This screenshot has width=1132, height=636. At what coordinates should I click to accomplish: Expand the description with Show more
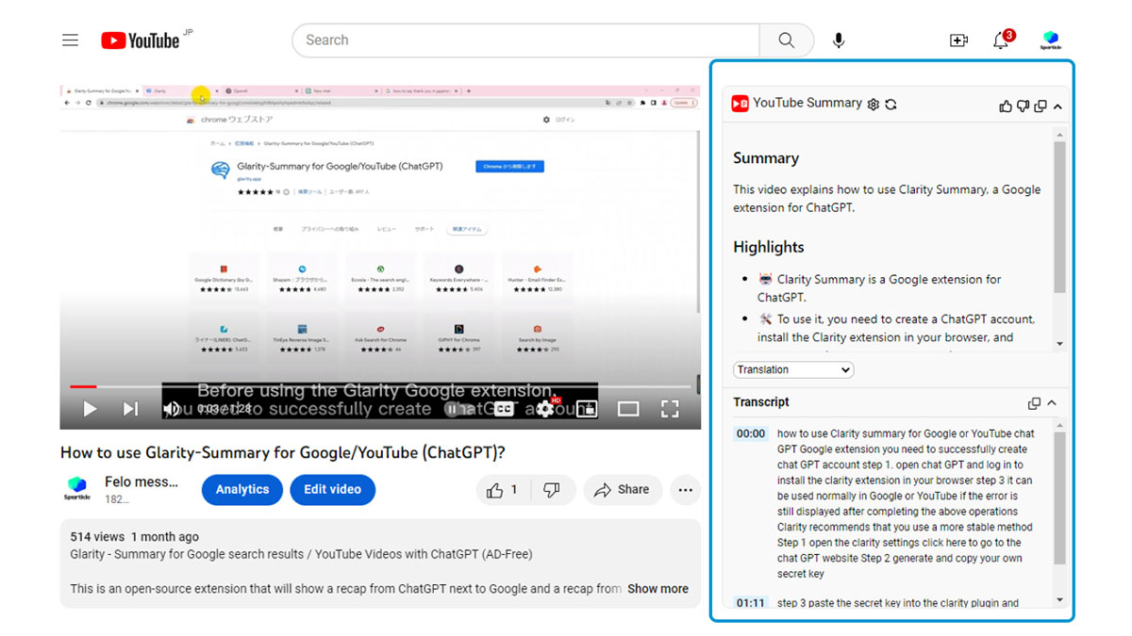click(658, 589)
